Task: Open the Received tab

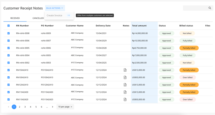Action: (x=15, y=18)
